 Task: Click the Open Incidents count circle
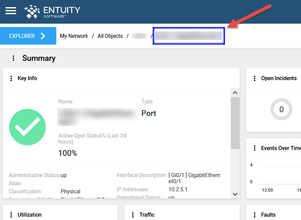coord(281,109)
